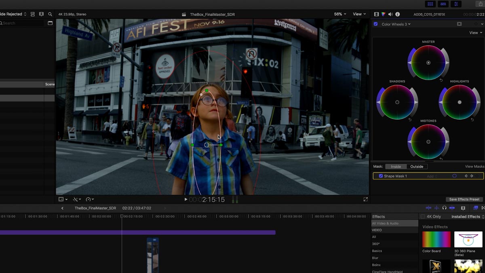This screenshot has width=485, height=273.
Task: Click the Save Effects Preset button
Action: 464,199
